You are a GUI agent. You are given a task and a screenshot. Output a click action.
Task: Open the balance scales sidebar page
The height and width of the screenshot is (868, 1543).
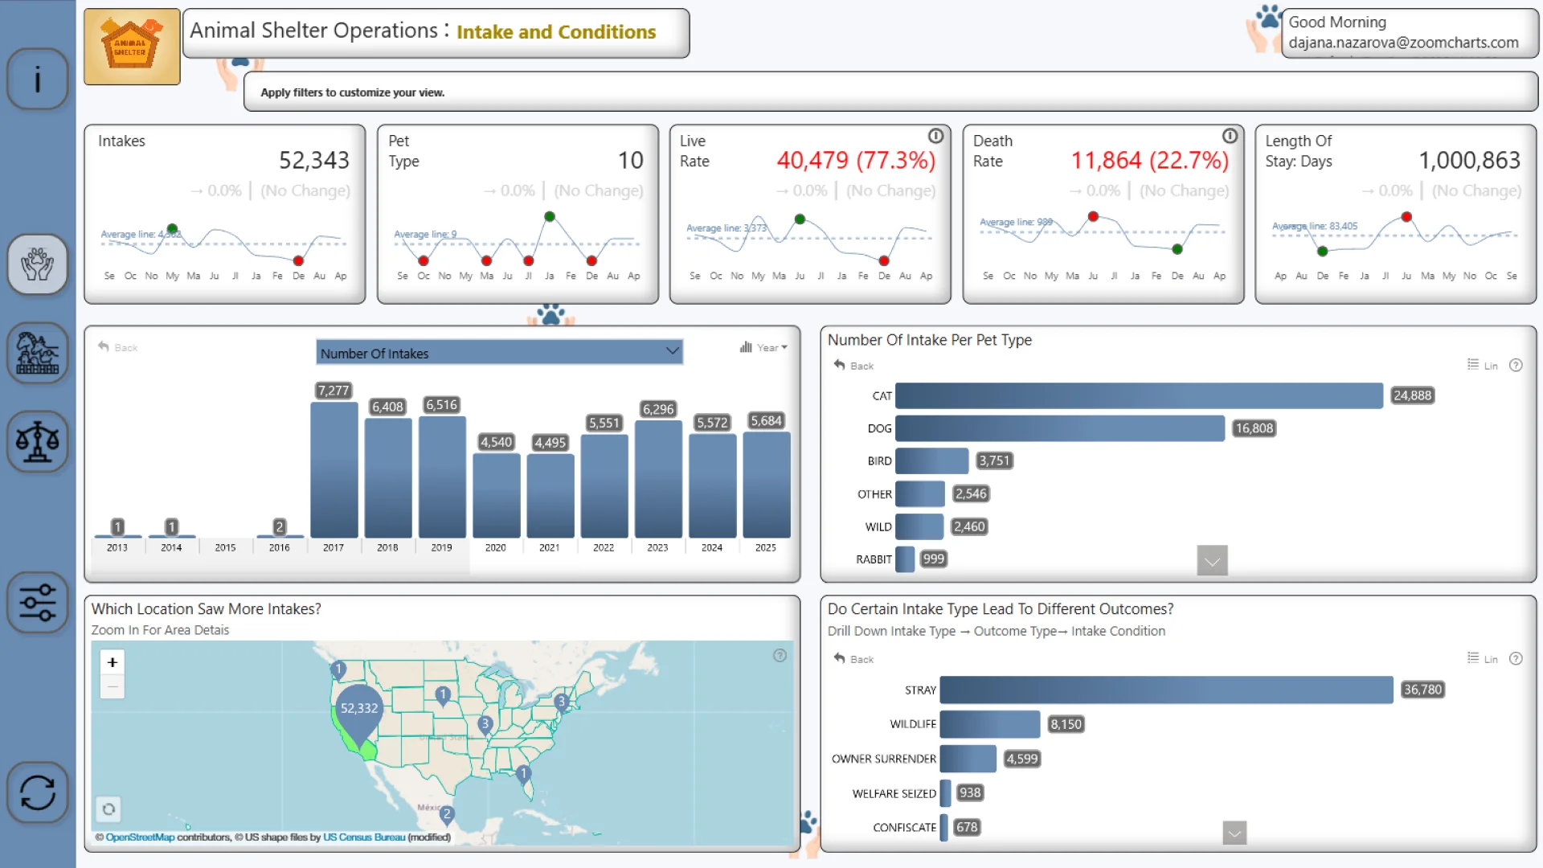(x=37, y=441)
